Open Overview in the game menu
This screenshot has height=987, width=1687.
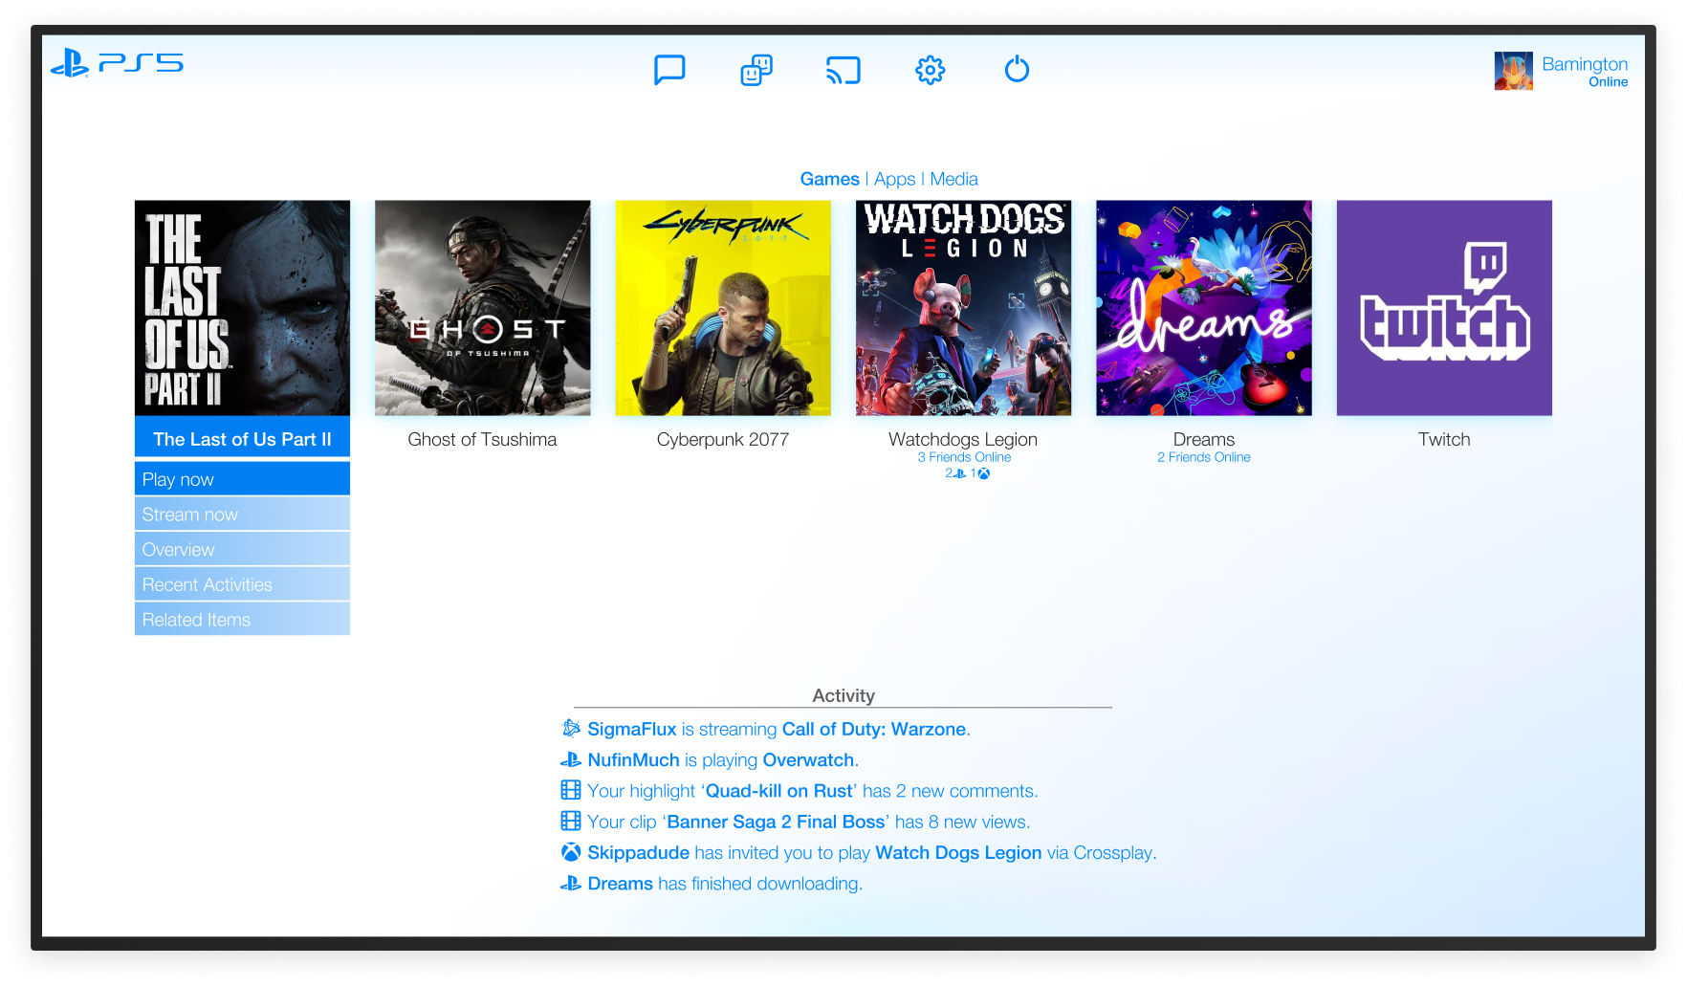[242, 550]
